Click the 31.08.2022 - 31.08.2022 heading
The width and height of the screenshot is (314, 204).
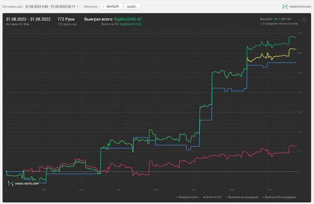[x=28, y=19]
